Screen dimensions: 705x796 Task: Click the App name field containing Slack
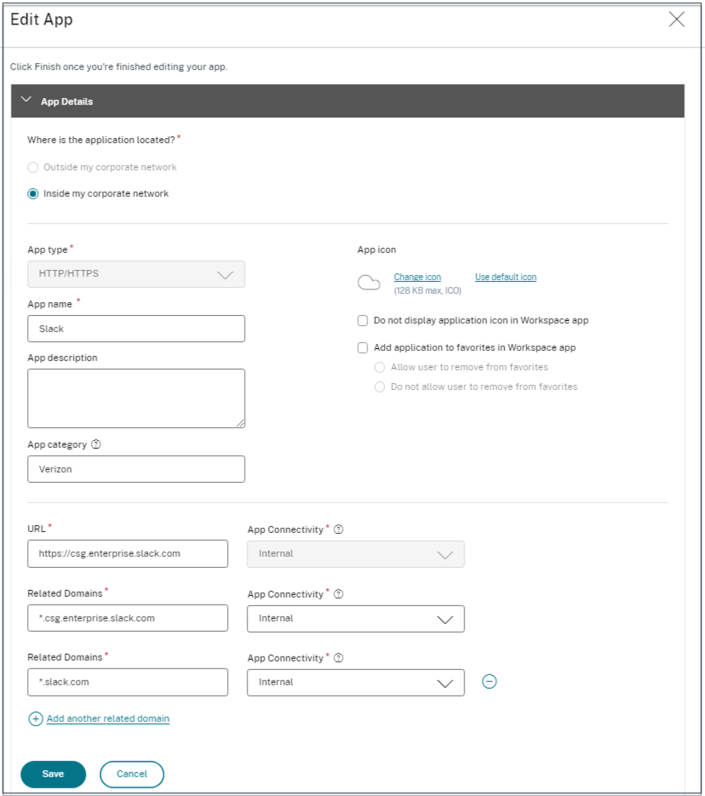[x=136, y=329]
